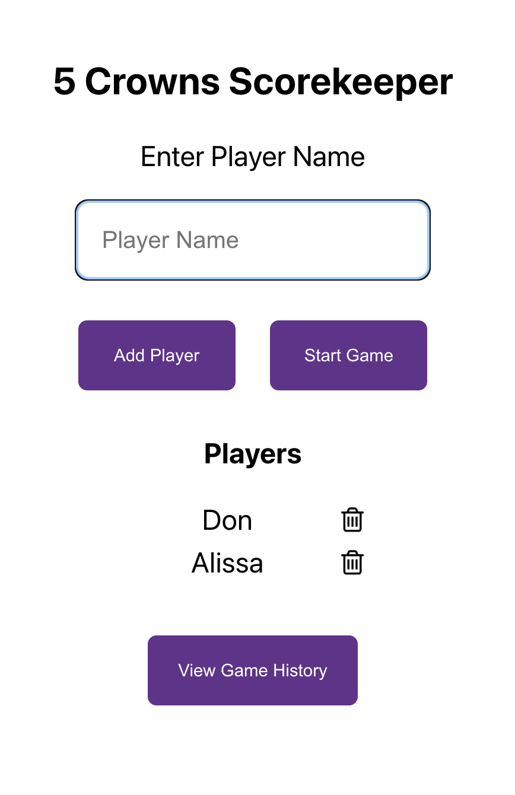Show past games via View Game History
The image size is (515, 795).
[x=253, y=670]
